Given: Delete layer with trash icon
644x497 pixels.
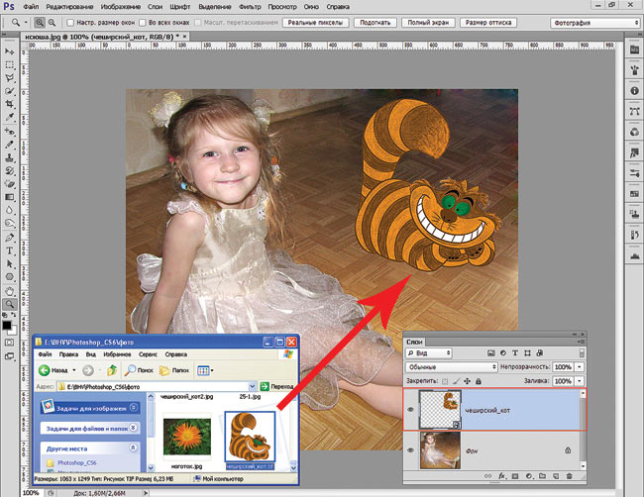Looking at the screenshot, I should [x=570, y=476].
